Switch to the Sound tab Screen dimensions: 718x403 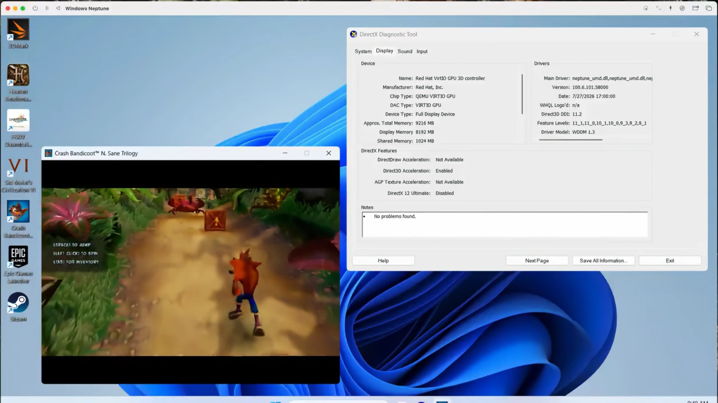tap(405, 52)
